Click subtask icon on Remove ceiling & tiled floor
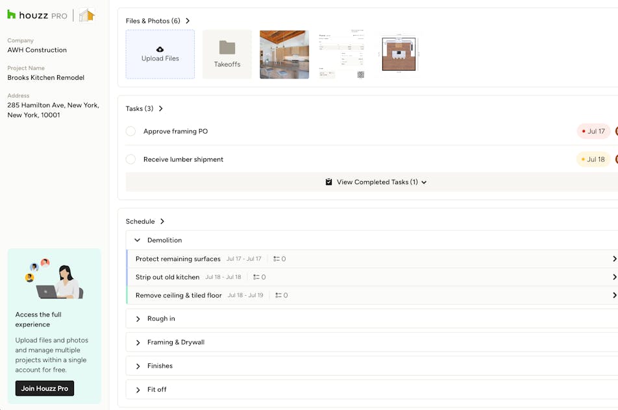618x410 pixels. [x=278, y=295]
